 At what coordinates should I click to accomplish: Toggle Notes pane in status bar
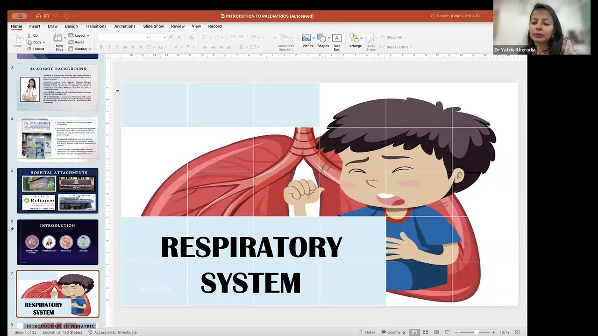pyautogui.click(x=367, y=332)
